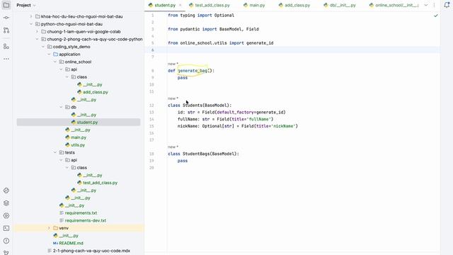453x255 pixels.
Task: Select utils.py in the project tree
Action: point(78,144)
